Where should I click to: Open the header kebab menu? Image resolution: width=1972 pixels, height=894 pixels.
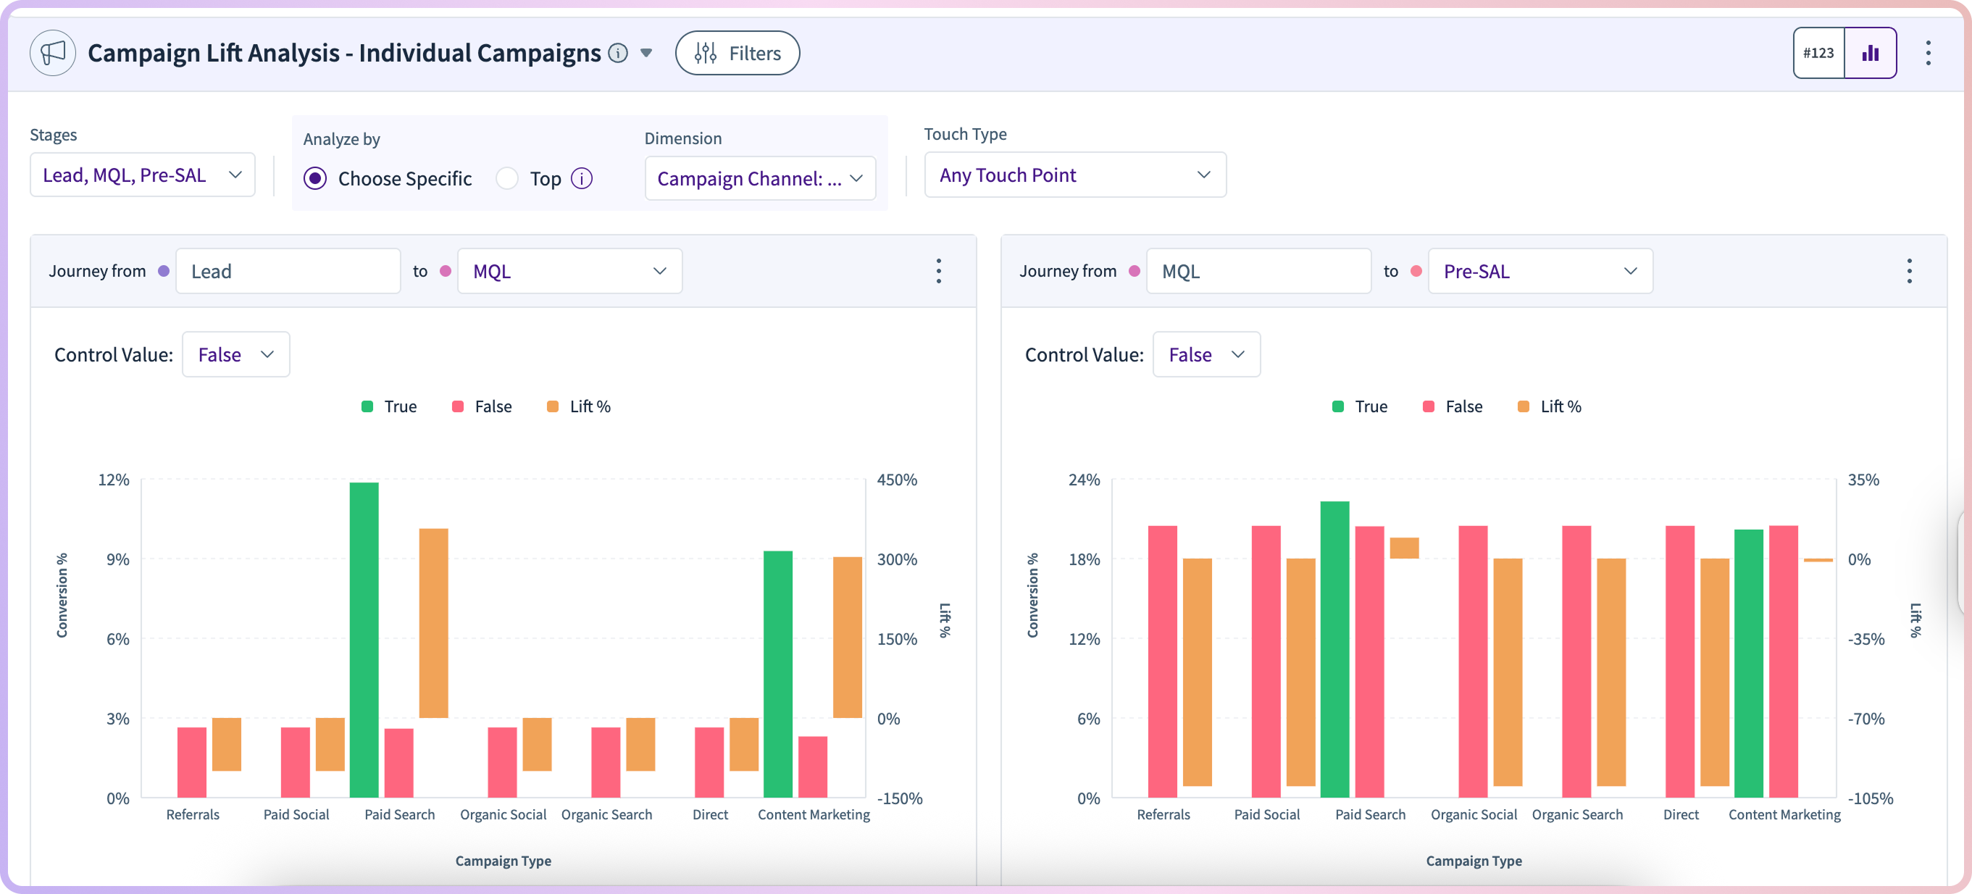point(1928,53)
